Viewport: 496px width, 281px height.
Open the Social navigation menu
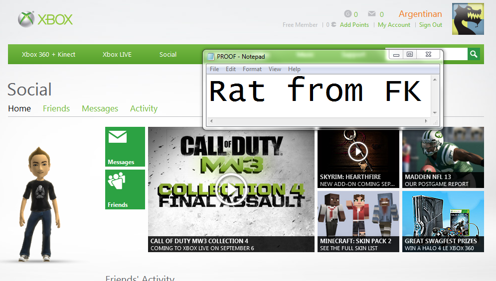click(167, 54)
